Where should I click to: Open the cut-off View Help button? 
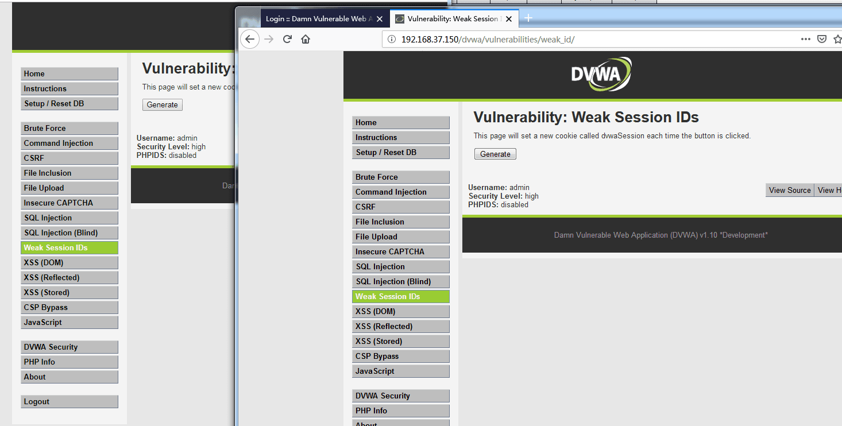(828, 190)
